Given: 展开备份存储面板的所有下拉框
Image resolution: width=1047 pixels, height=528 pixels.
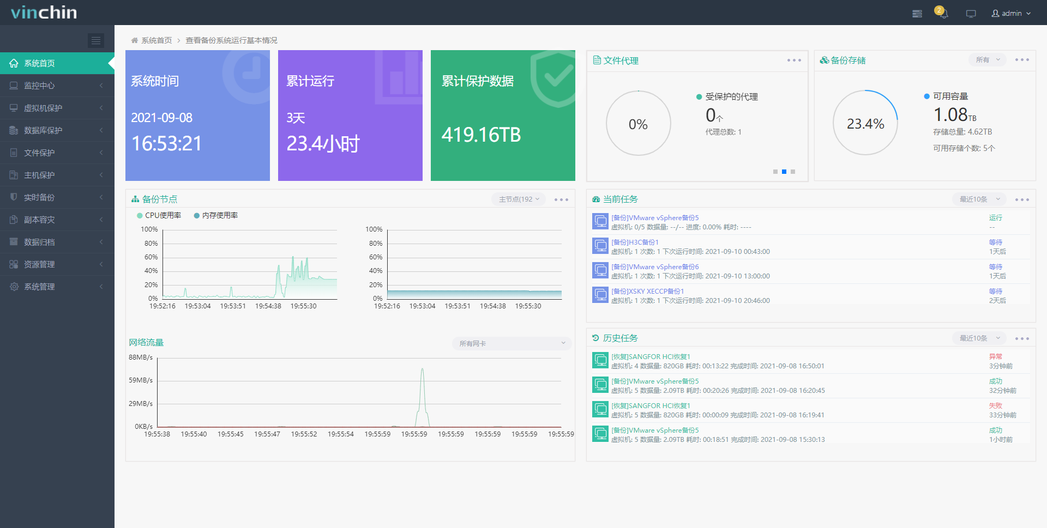Looking at the screenshot, I should (x=987, y=60).
